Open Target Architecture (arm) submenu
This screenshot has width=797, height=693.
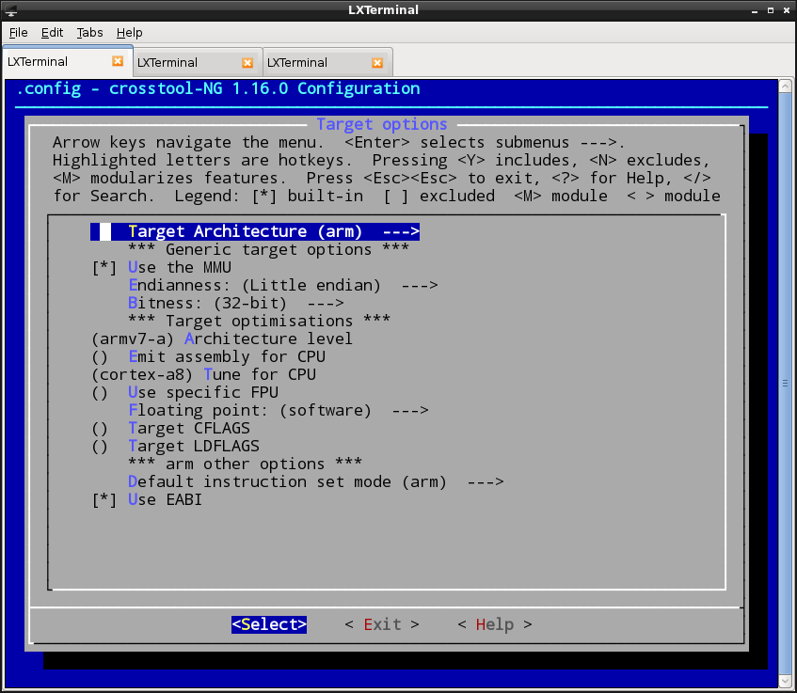[x=255, y=231]
